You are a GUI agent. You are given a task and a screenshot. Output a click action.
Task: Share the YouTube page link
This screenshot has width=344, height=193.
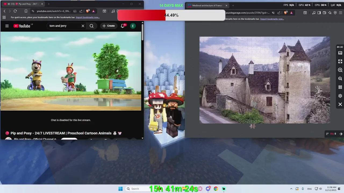pos(81,11)
